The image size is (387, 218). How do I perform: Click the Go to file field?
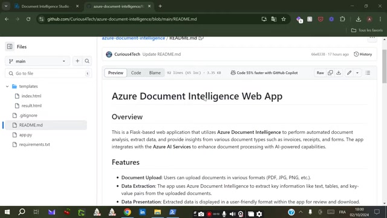click(48, 73)
